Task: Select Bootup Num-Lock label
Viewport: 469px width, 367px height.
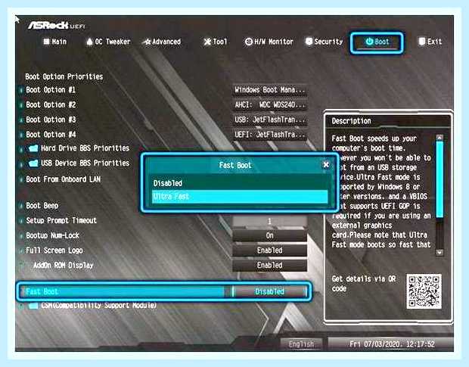Action: tap(52, 235)
